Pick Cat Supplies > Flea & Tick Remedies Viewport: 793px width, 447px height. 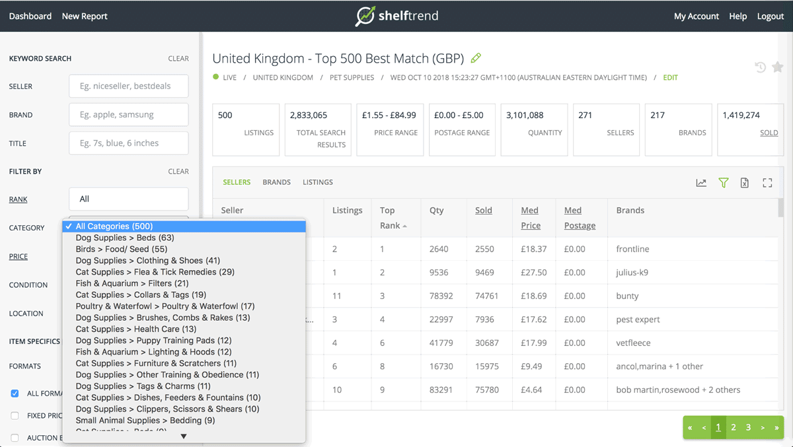coord(184,272)
